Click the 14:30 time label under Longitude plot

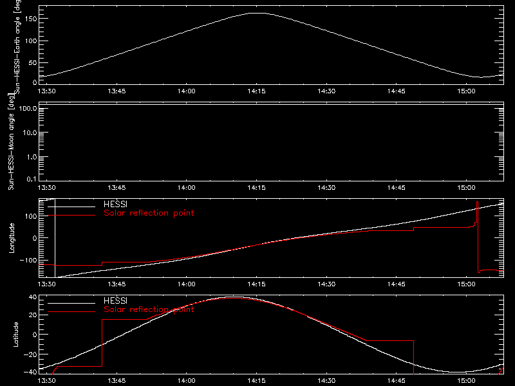(326, 284)
